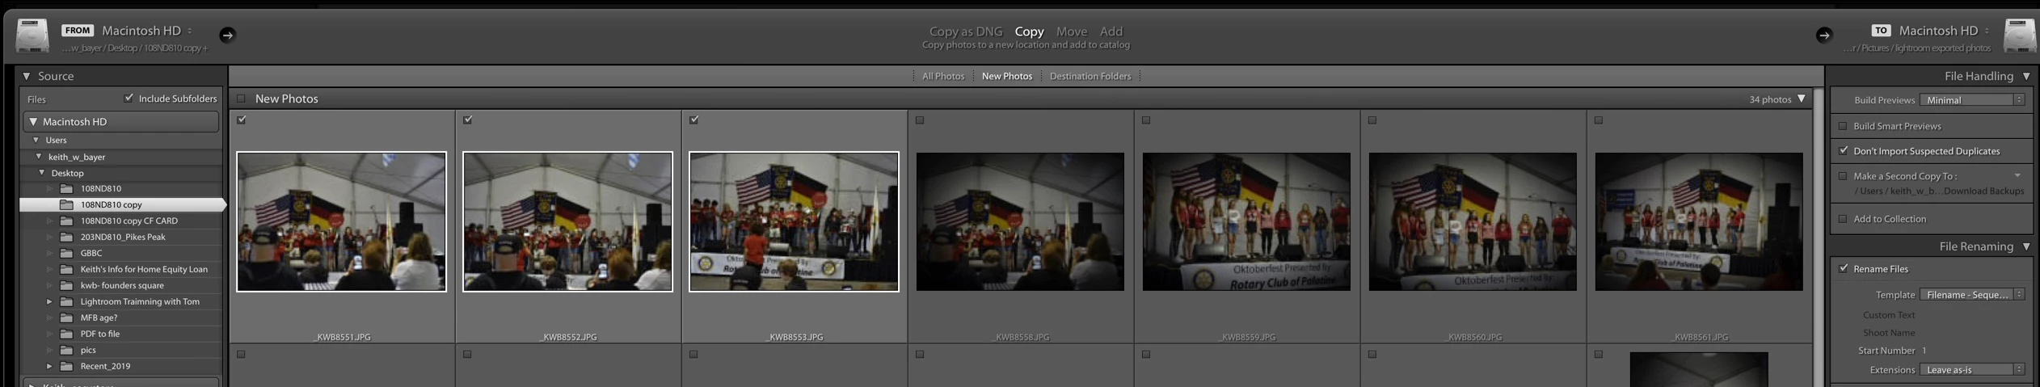Enable Build Smart Previews

(x=1843, y=126)
